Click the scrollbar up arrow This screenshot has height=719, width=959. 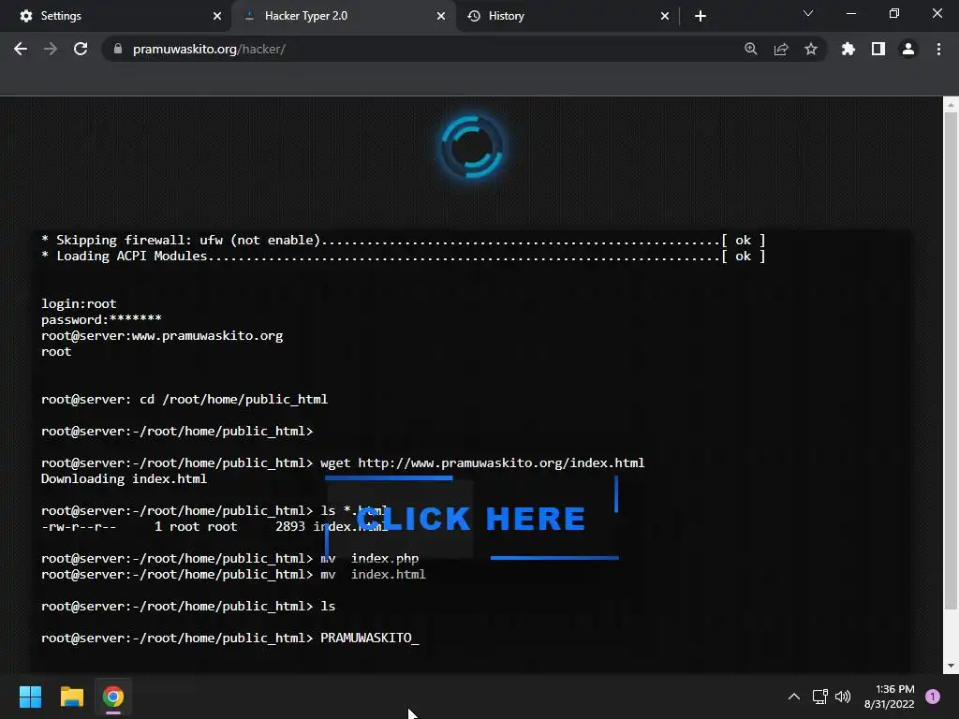[951, 105]
